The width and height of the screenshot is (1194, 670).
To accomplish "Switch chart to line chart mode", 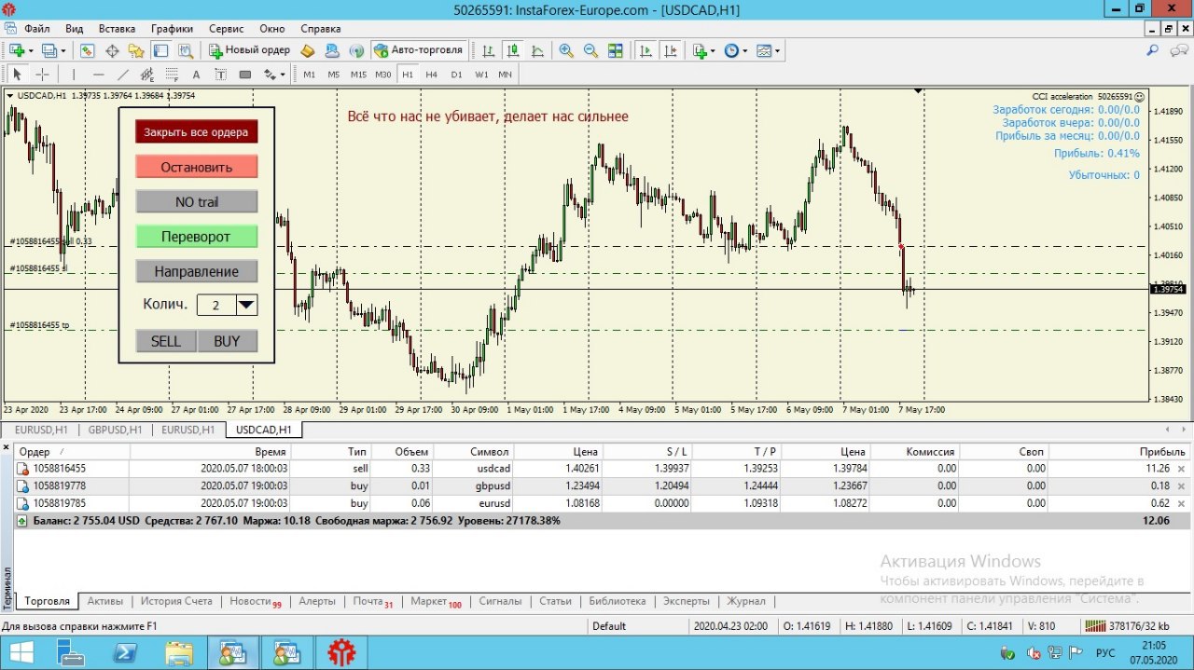I will click(537, 50).
